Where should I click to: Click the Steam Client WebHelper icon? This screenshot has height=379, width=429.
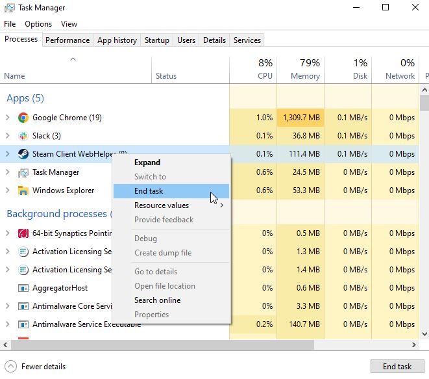23,154
